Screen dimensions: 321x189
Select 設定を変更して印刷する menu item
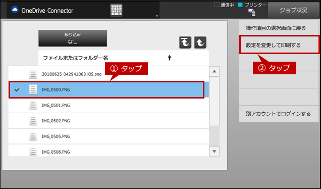tap(279, 45)
